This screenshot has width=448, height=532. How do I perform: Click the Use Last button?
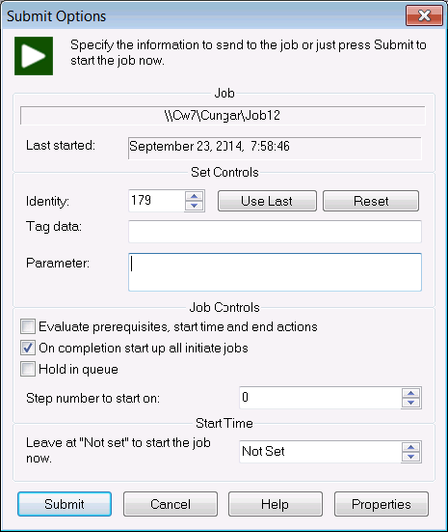(x=267, y=201)
